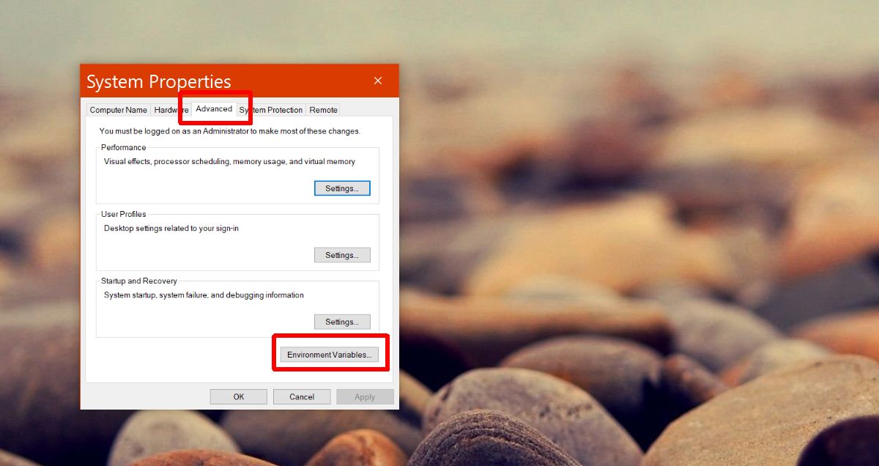
Task: Confirm with the OK button
Action: tap(239, 396)
